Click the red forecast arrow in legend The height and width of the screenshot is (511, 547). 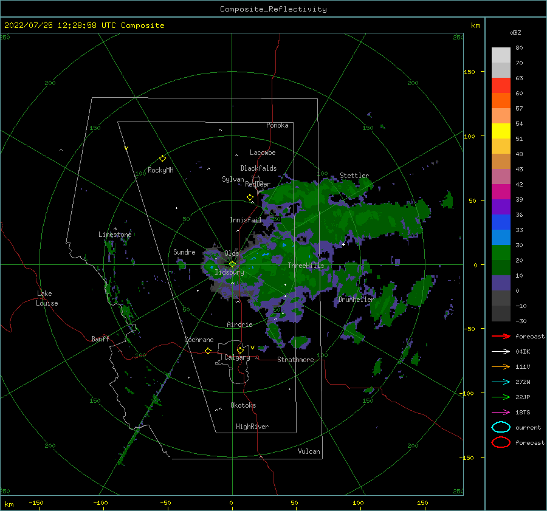501,336
